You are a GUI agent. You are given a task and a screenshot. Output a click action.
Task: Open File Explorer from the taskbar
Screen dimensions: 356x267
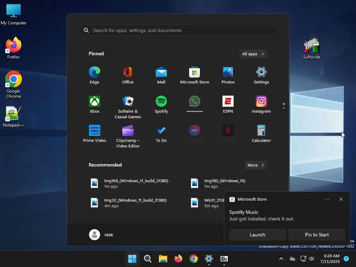[163, 259]
